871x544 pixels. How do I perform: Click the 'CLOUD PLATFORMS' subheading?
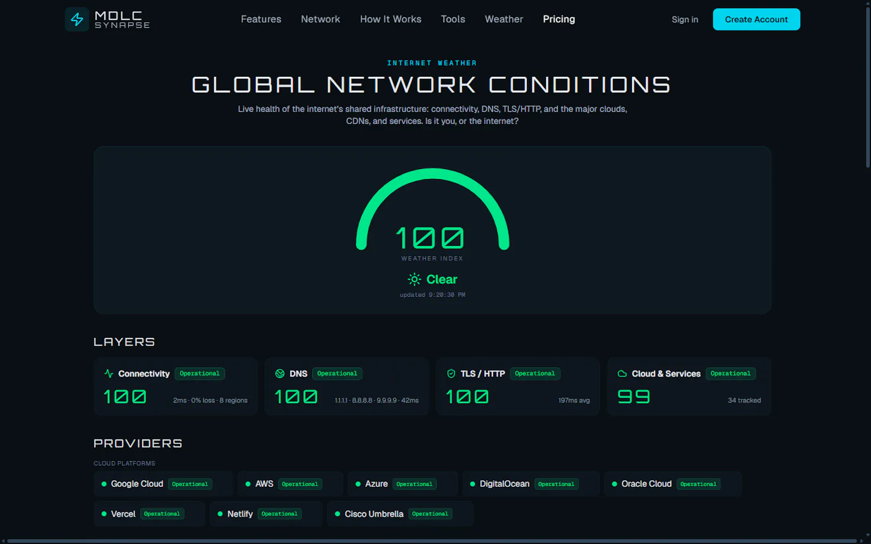124,463
